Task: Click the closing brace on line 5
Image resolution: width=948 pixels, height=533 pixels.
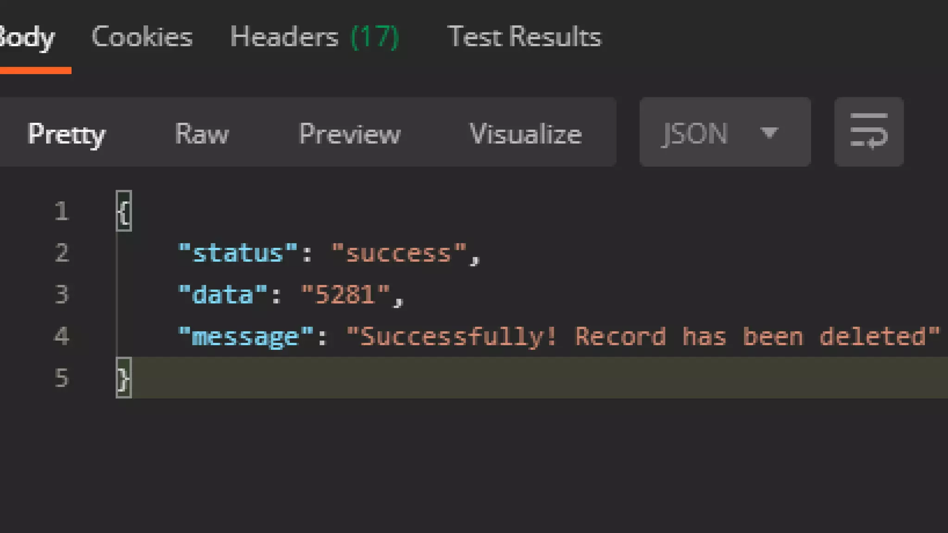Action: (x=124, y=378)
